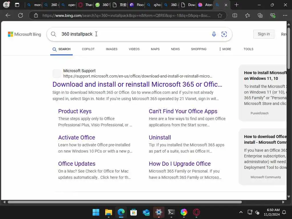Open File Explorer from taskbar

[x=109, y=212]
